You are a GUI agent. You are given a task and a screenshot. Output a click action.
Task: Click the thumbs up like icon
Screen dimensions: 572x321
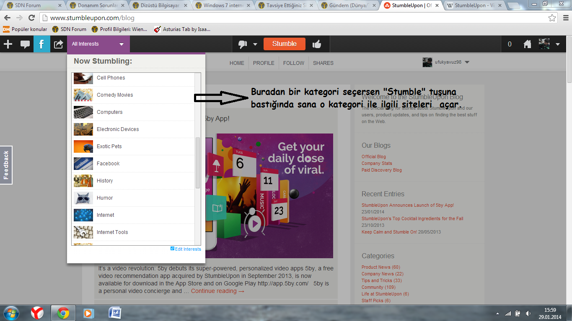click(316, 44)
